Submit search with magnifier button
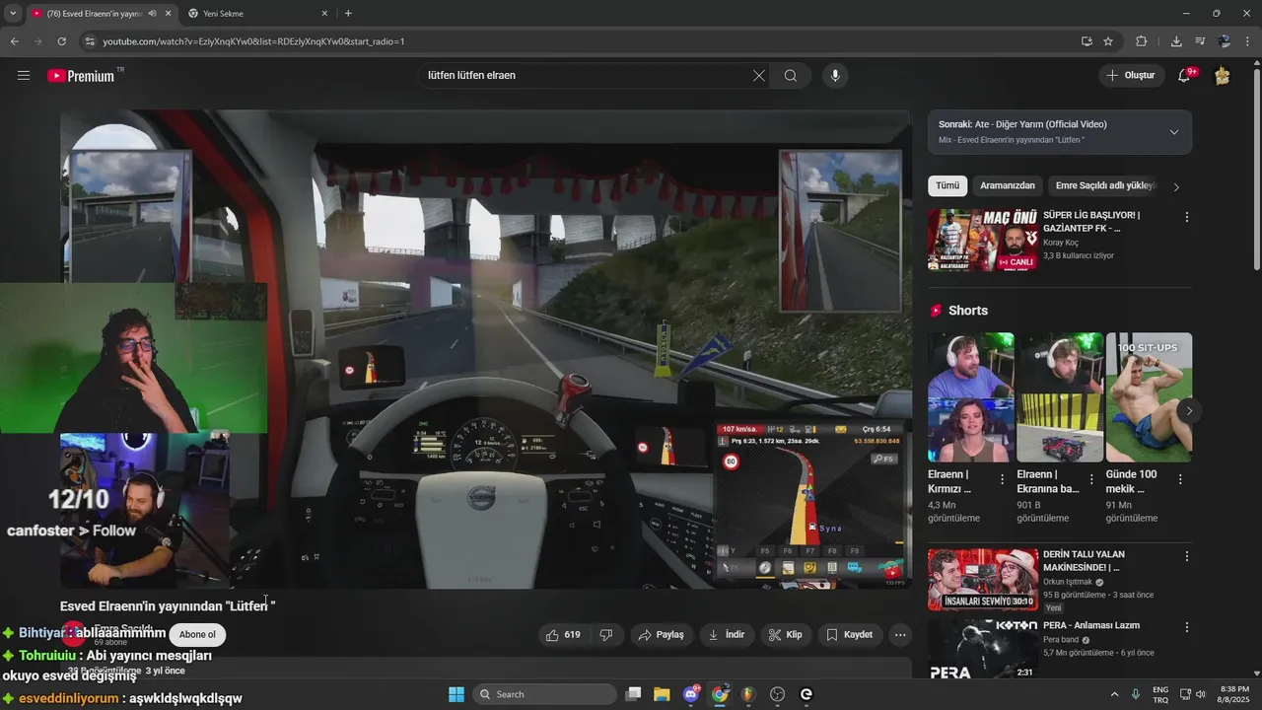 click(791, 76)
